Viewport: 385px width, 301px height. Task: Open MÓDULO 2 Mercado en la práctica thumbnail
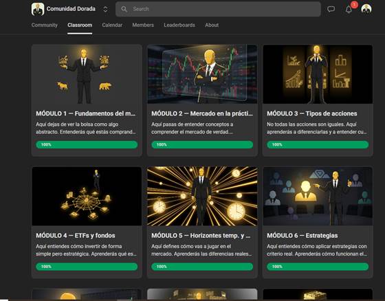(202, 74)
